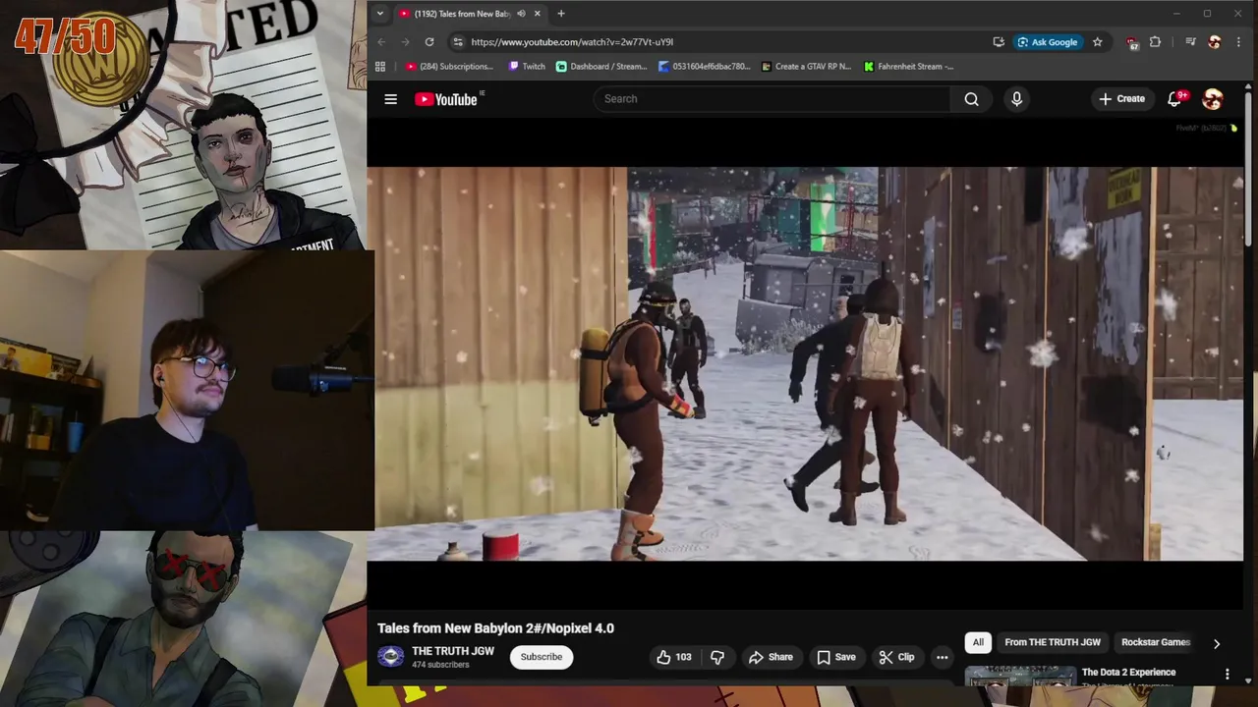The image size is (1258, 707).
Task: Open a new browser tab
Action: tap(561, 14)
